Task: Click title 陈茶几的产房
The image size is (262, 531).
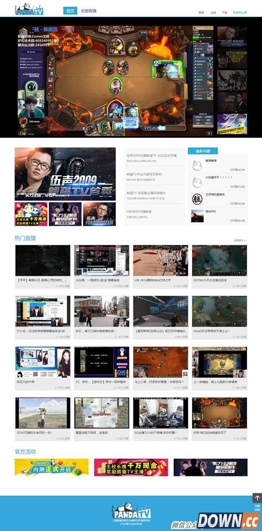Action: pyautogui.click(x=26, y=382)
